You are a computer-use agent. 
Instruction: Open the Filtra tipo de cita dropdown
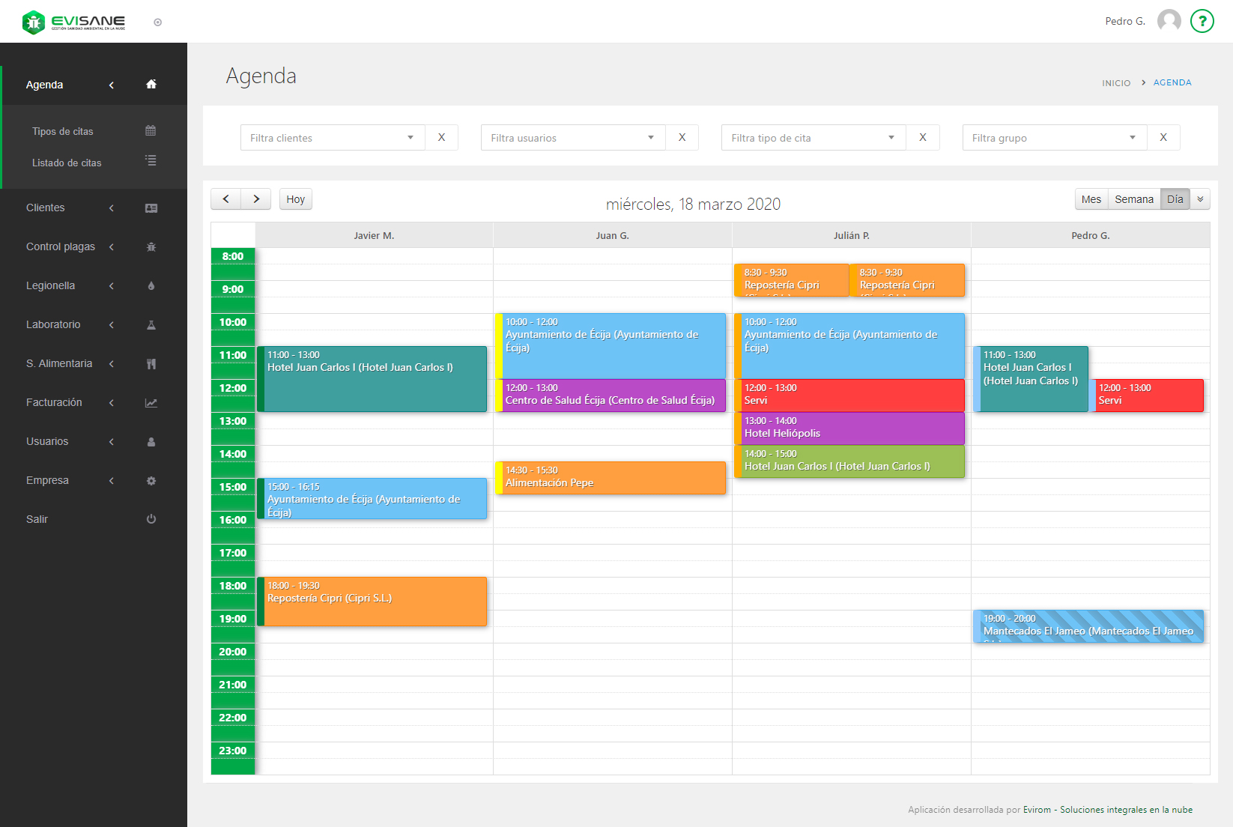pos(813,137)
